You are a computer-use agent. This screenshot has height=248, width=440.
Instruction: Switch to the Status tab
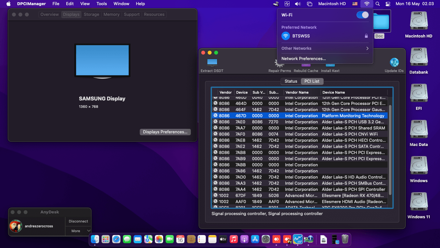coord(291,81)
